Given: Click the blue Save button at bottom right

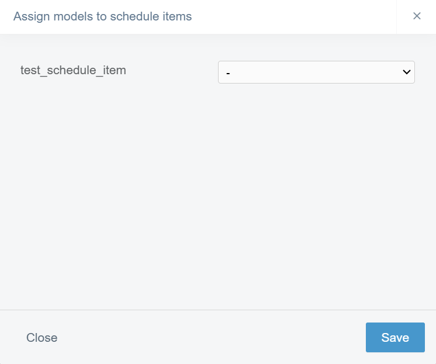Looking at the screenshot, I should [x=395, y=338].
